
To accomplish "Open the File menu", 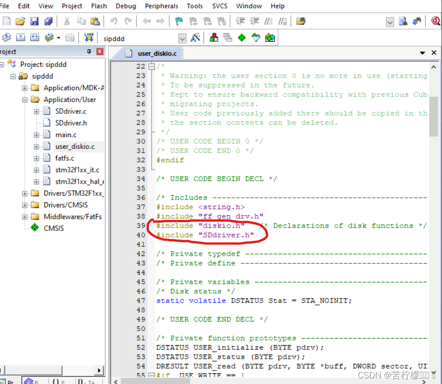I will click(4, 6).
